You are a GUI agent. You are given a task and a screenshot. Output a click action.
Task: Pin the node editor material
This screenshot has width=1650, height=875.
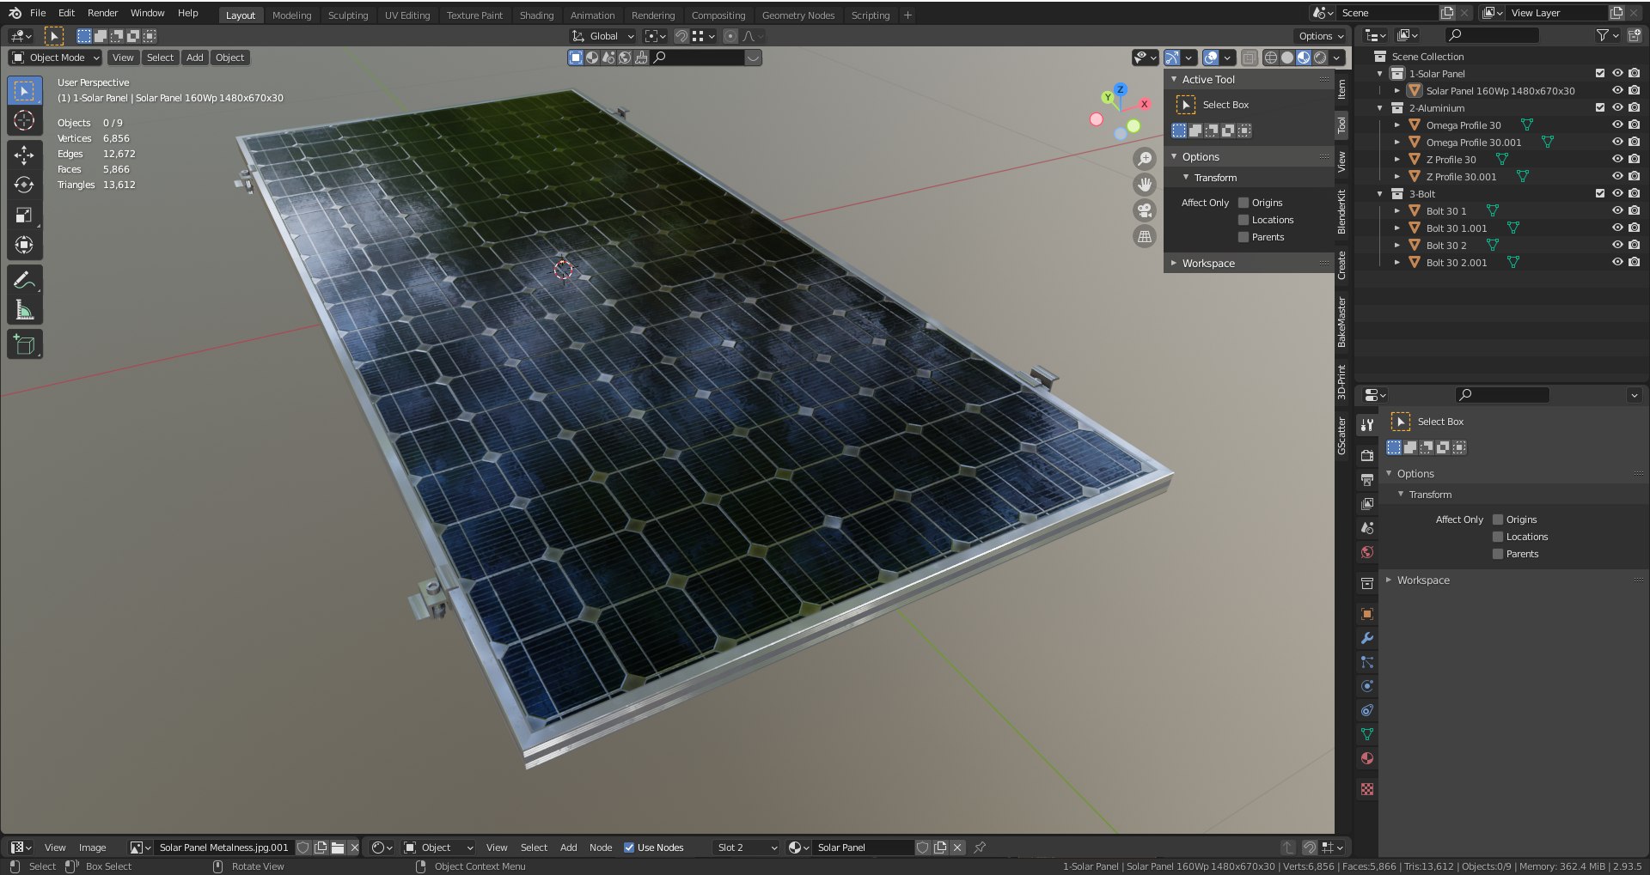[x=980, y=848]
